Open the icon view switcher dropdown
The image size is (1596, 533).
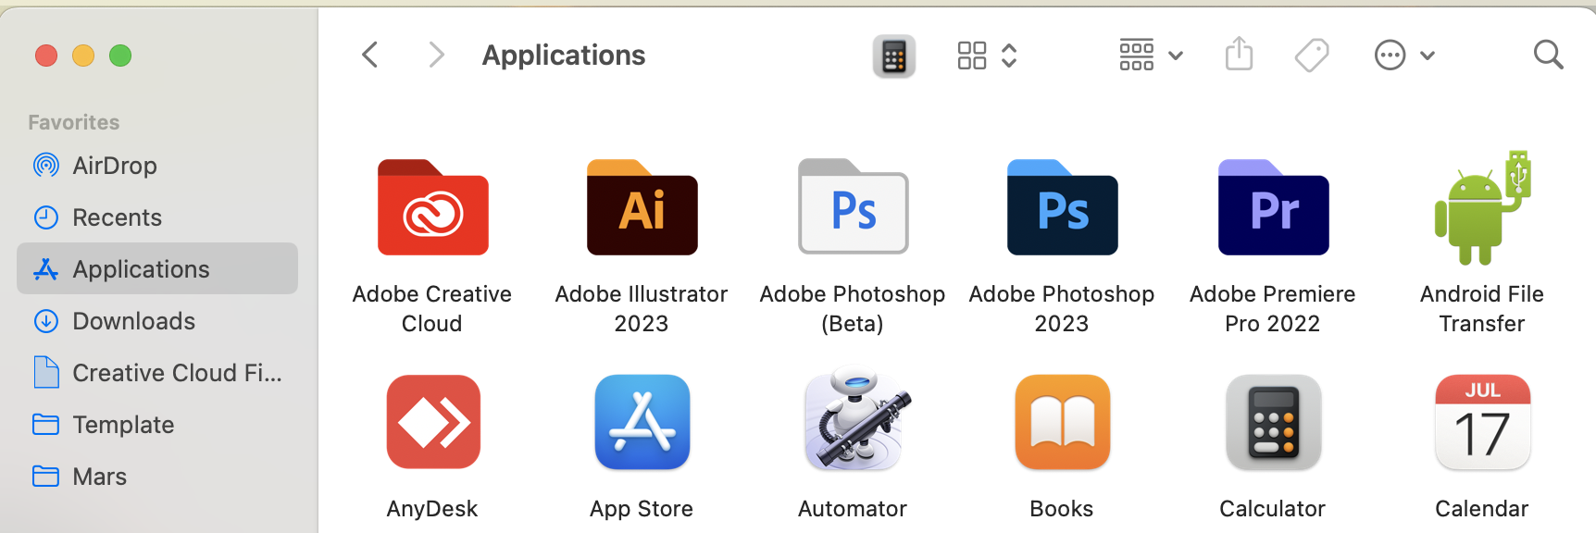pos(988,56)
